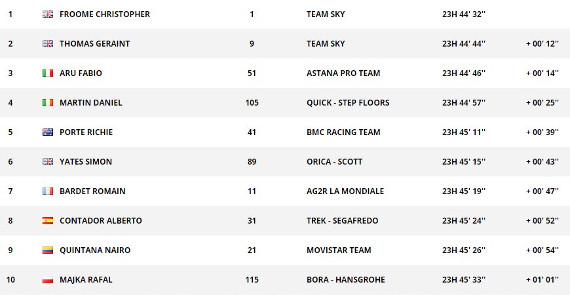Click the Irish flag next to Martin Daniel
This screenshot has height=295, width=570.
47,103
